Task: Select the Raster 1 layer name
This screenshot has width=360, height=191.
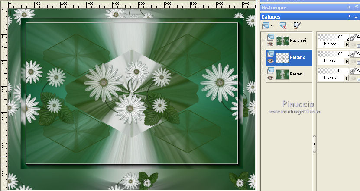Action: pyautogui.click(x=297, y=74)
